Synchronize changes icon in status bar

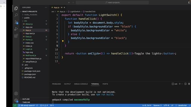point(37,106)
